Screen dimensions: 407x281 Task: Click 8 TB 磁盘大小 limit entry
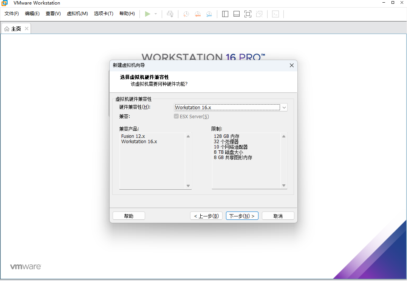point(228,152)
